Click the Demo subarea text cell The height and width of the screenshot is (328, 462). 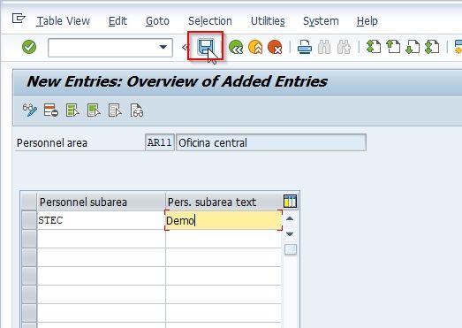pyautogui.click(x=223, y=220)
